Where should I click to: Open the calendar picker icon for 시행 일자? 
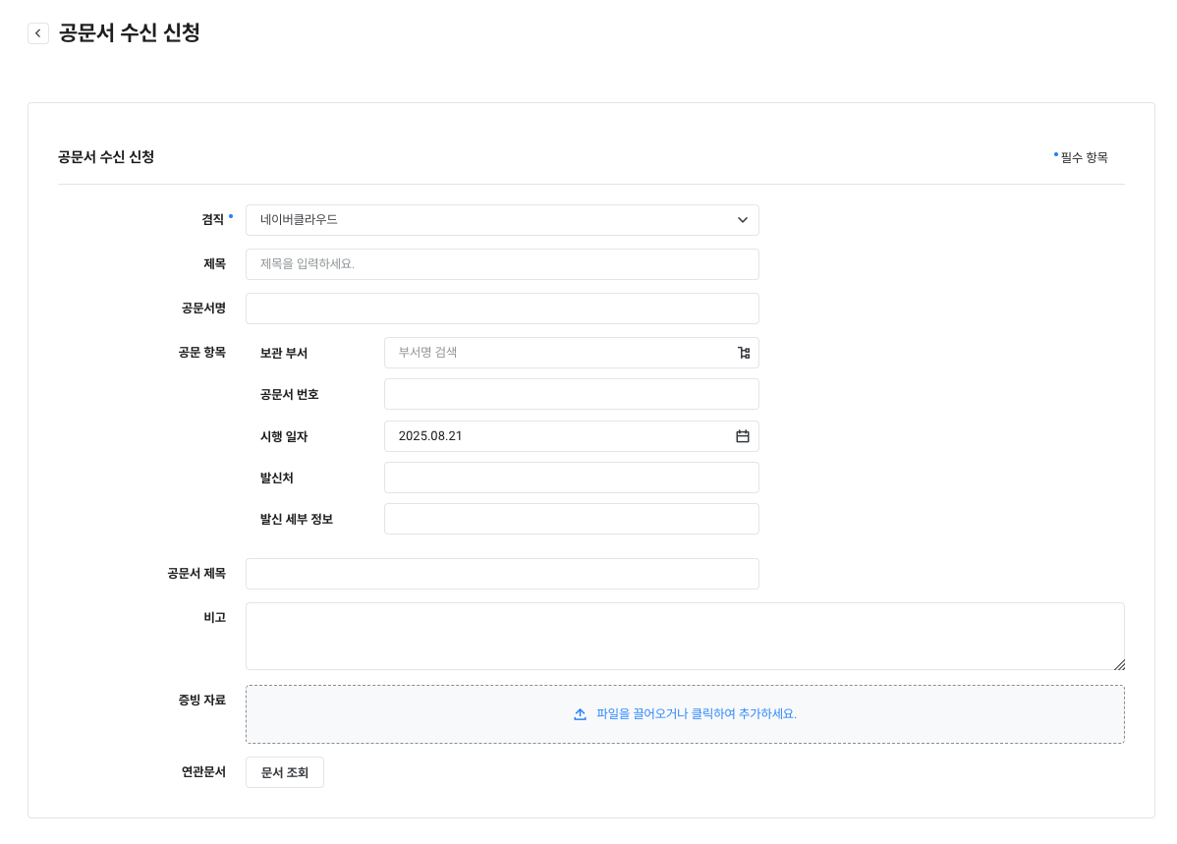[x=743, y=436]
